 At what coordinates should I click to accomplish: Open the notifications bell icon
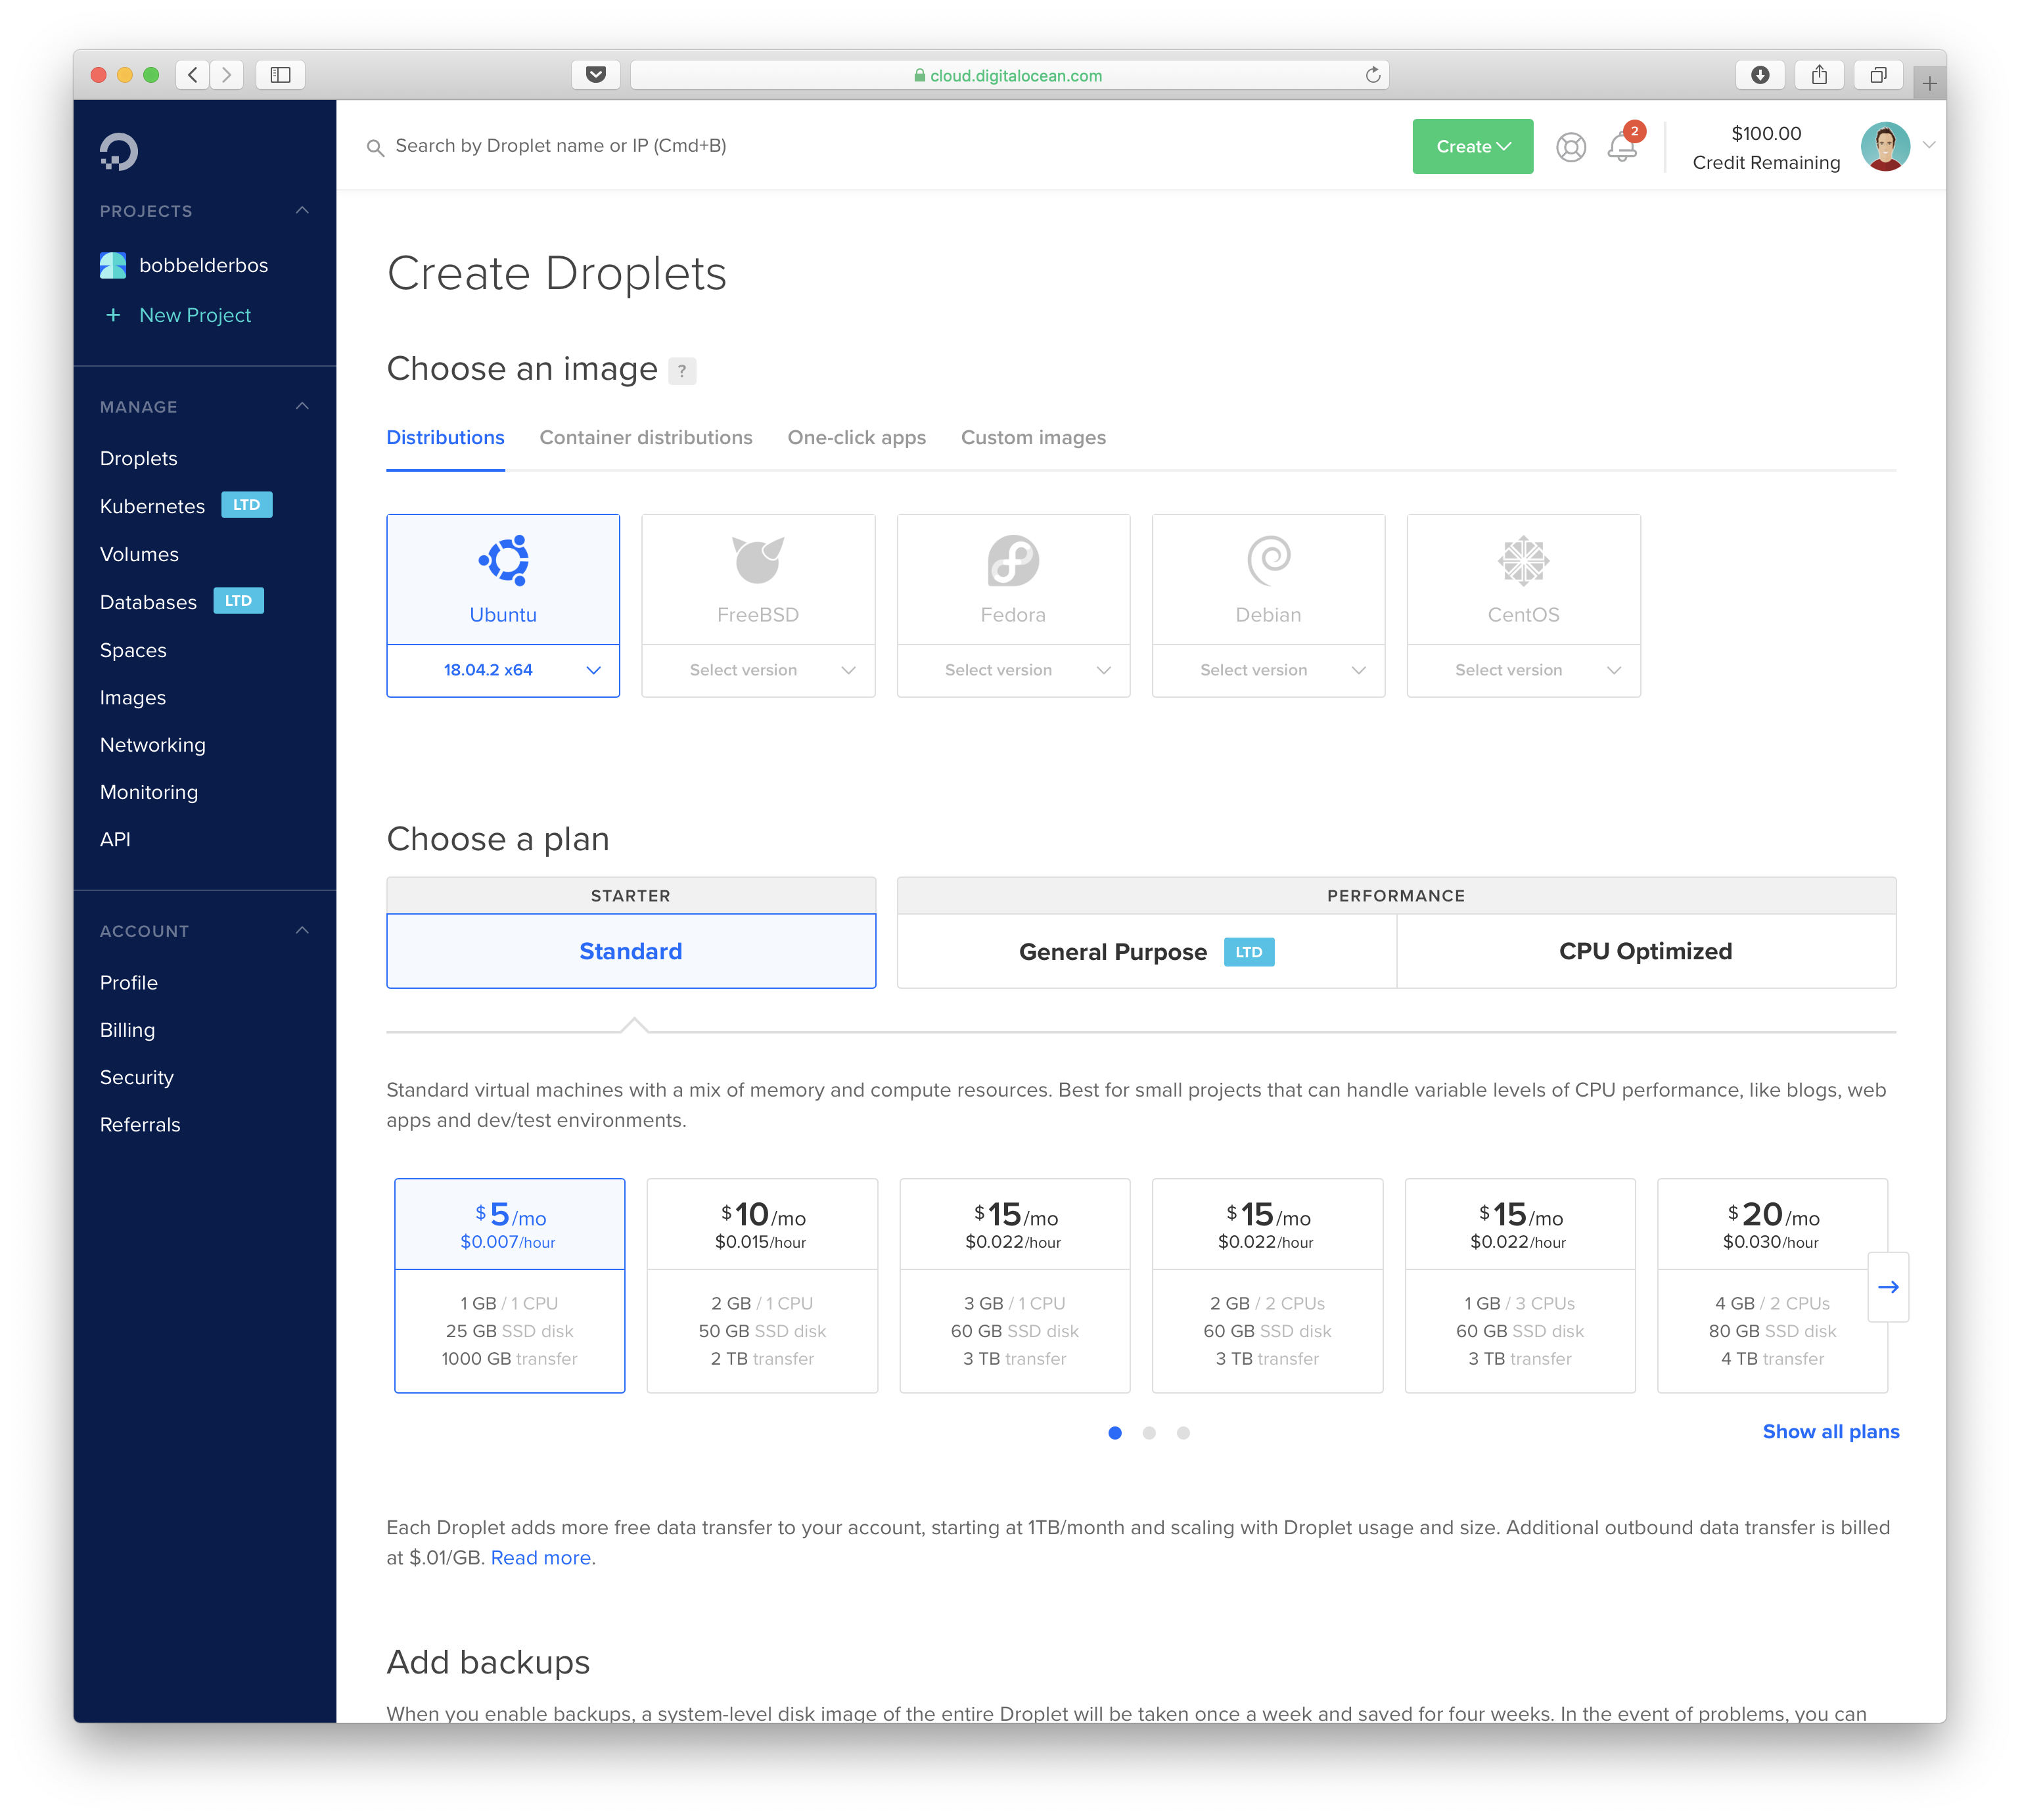(x=1621, y=147)
